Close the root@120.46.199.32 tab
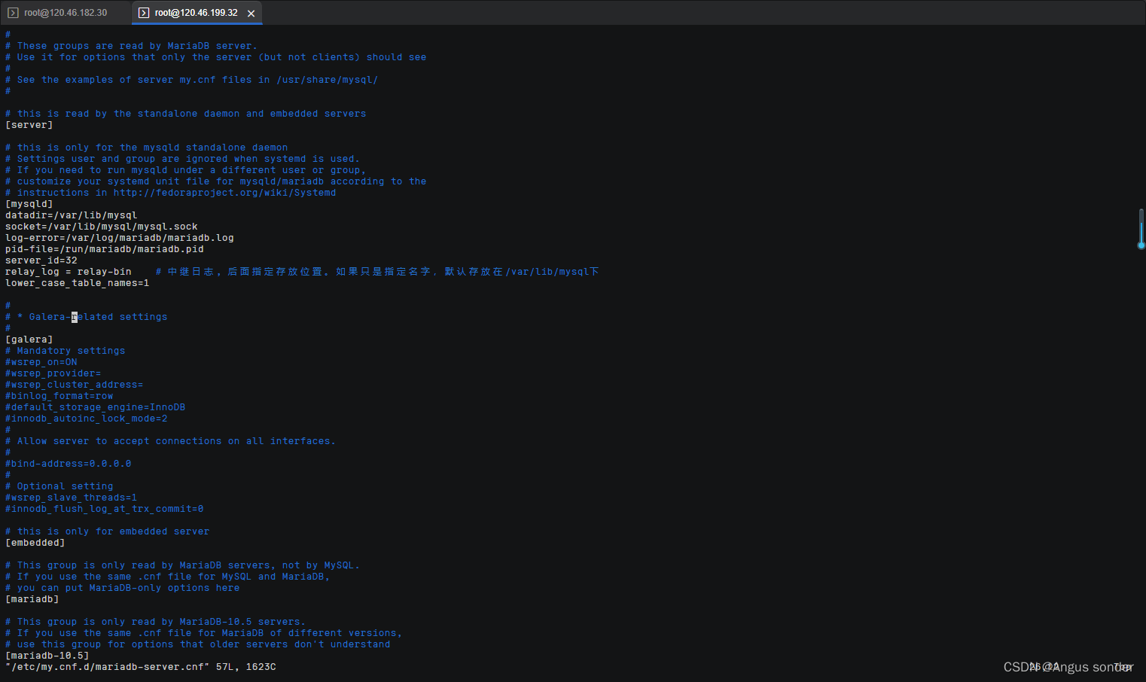1146x682 pixels. tap(251, 13)
